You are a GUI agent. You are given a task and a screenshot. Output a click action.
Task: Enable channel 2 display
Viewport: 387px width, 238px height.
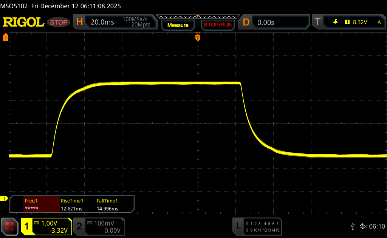99,226
